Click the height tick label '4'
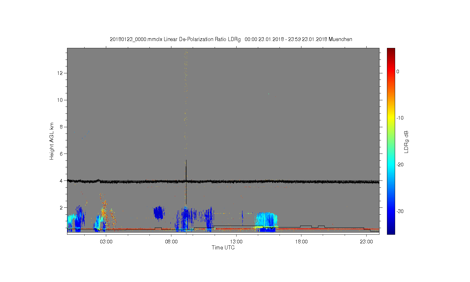The height and width of the screenshot is (282, 470). point(61,180)
